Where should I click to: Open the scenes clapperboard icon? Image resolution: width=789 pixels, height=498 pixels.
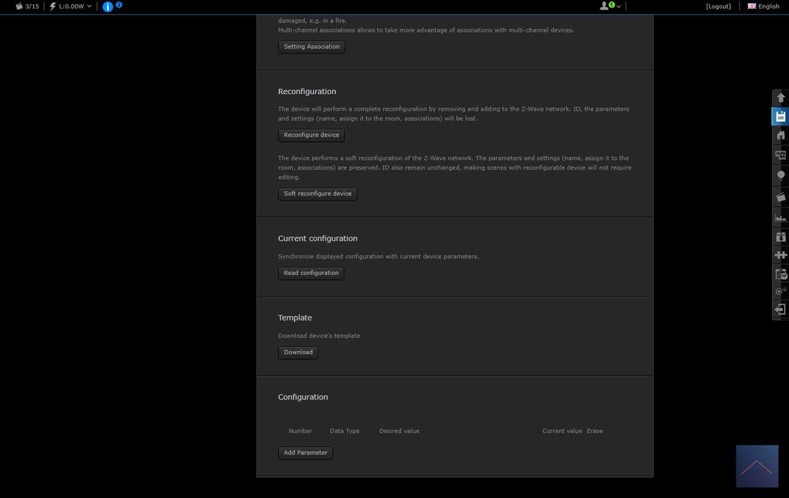coord(781,197)
